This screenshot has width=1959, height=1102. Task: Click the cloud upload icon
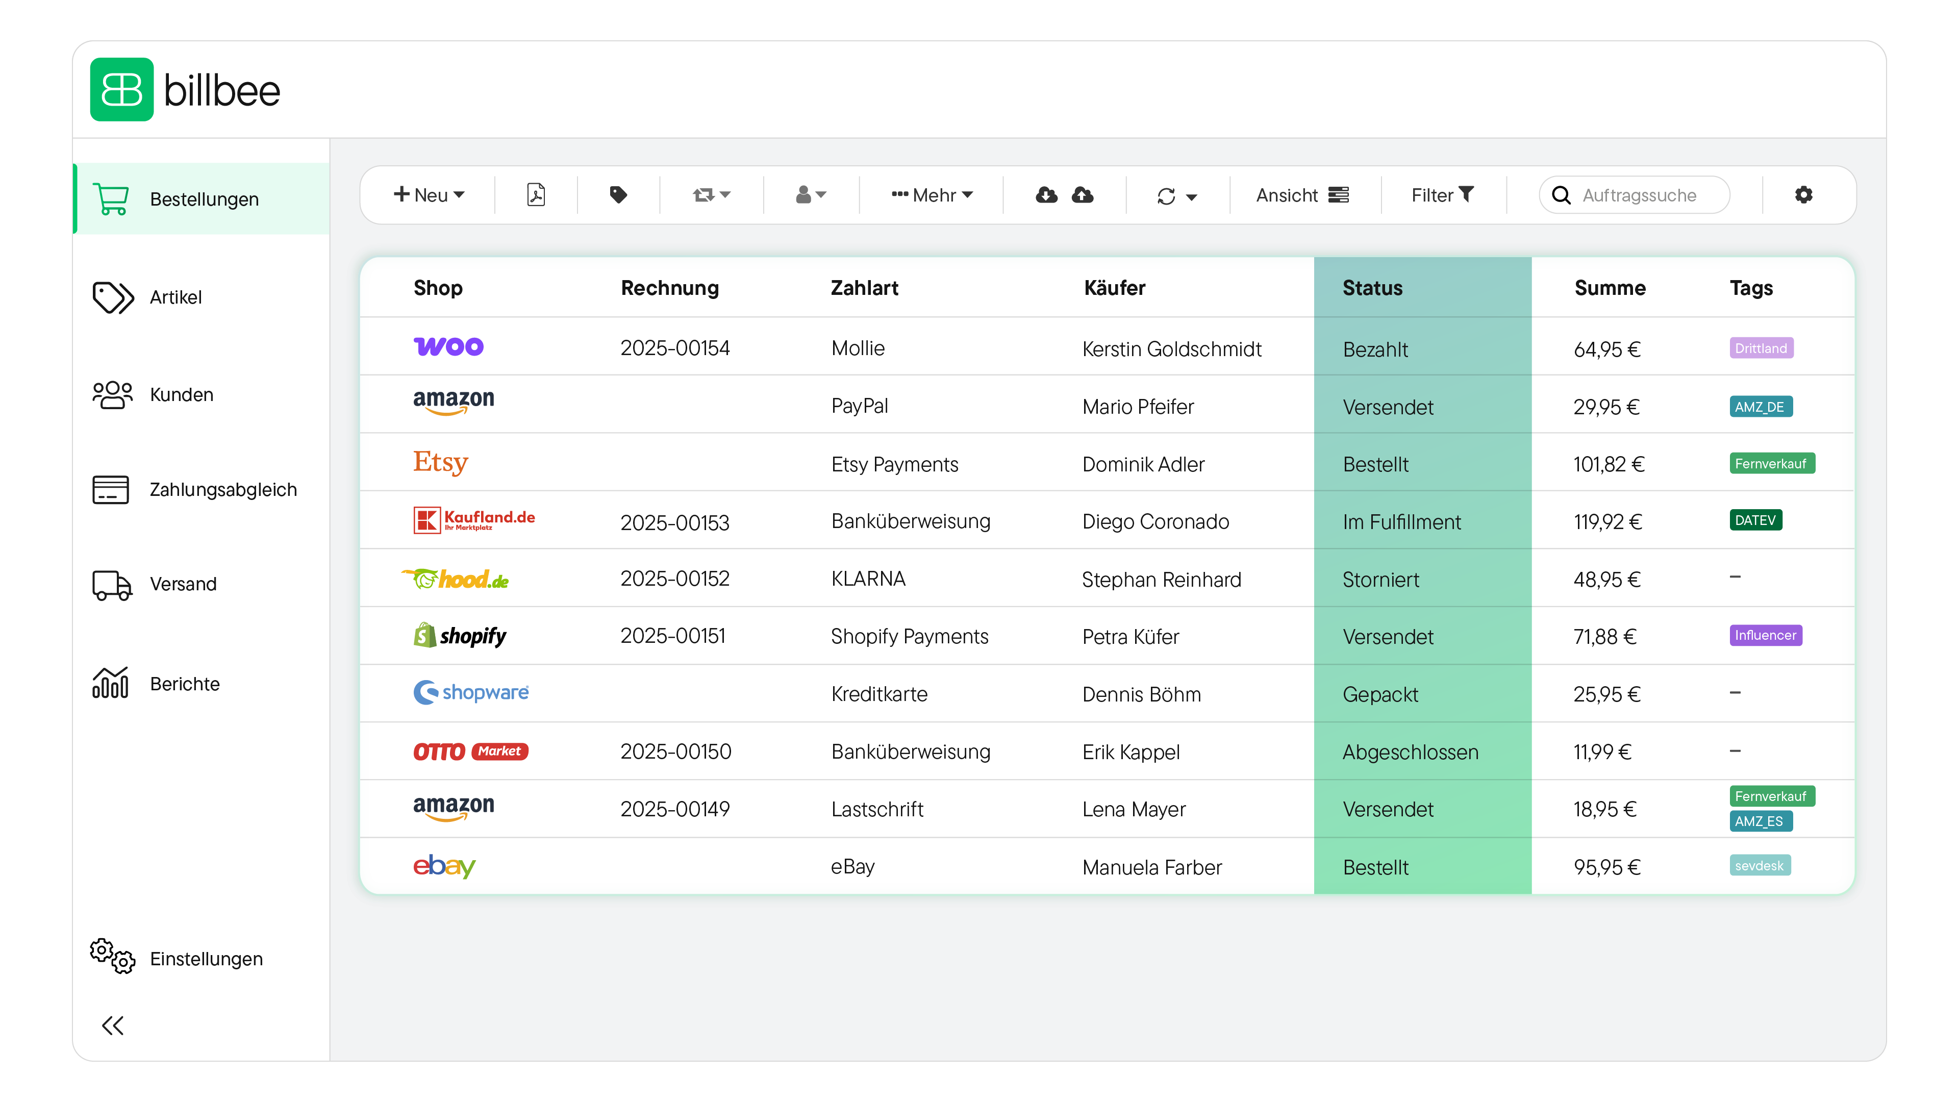1083,195
